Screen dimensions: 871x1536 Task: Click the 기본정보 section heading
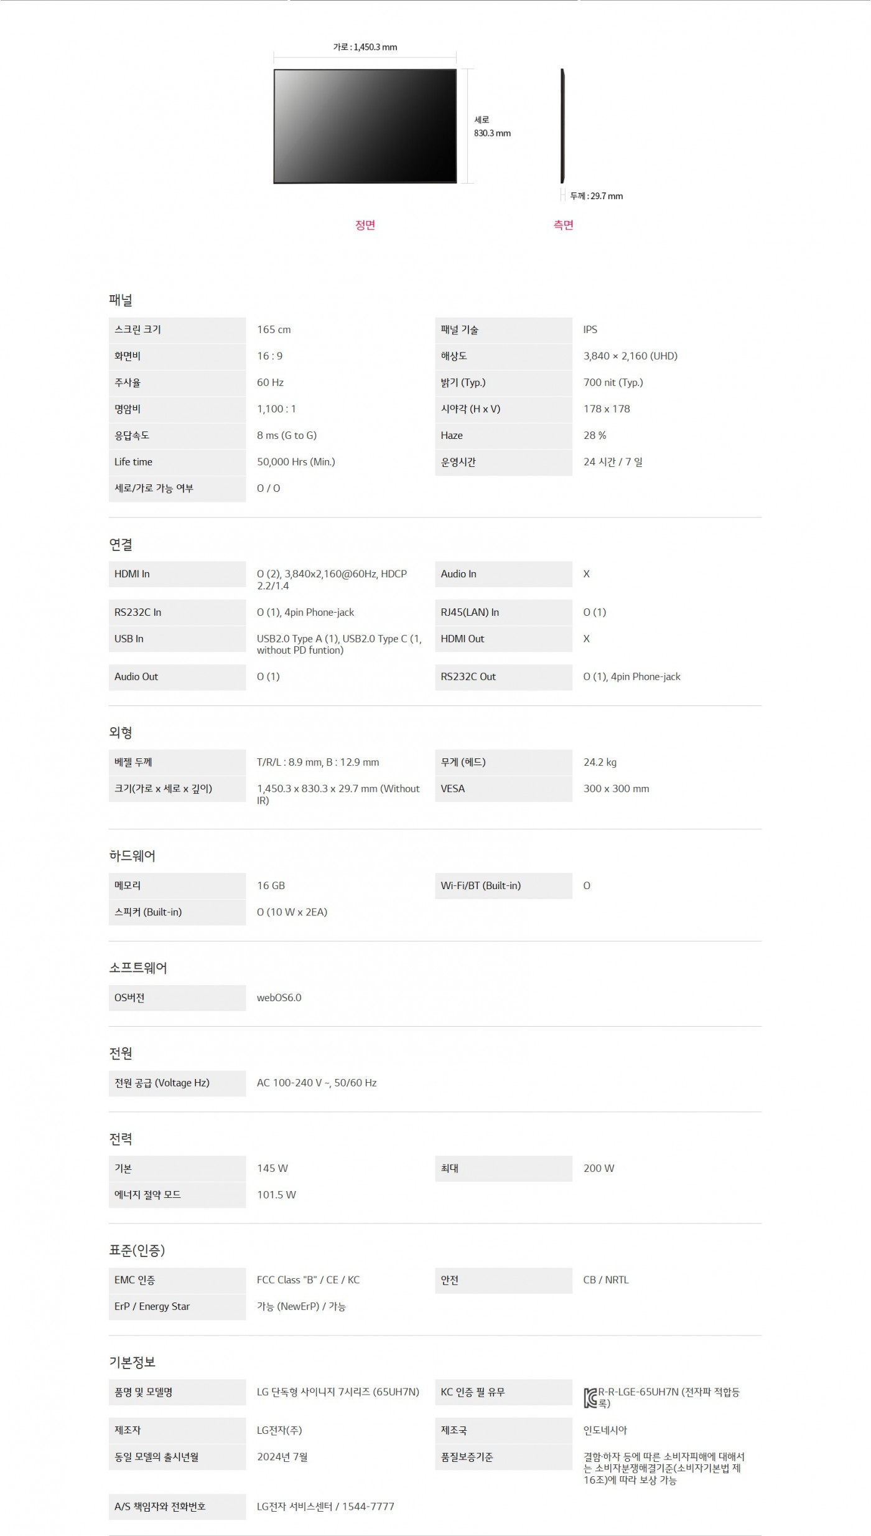[x=132, y=1362]
